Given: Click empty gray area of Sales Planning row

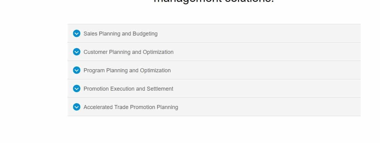Looking at the screenshot, I should pos(261,33).
